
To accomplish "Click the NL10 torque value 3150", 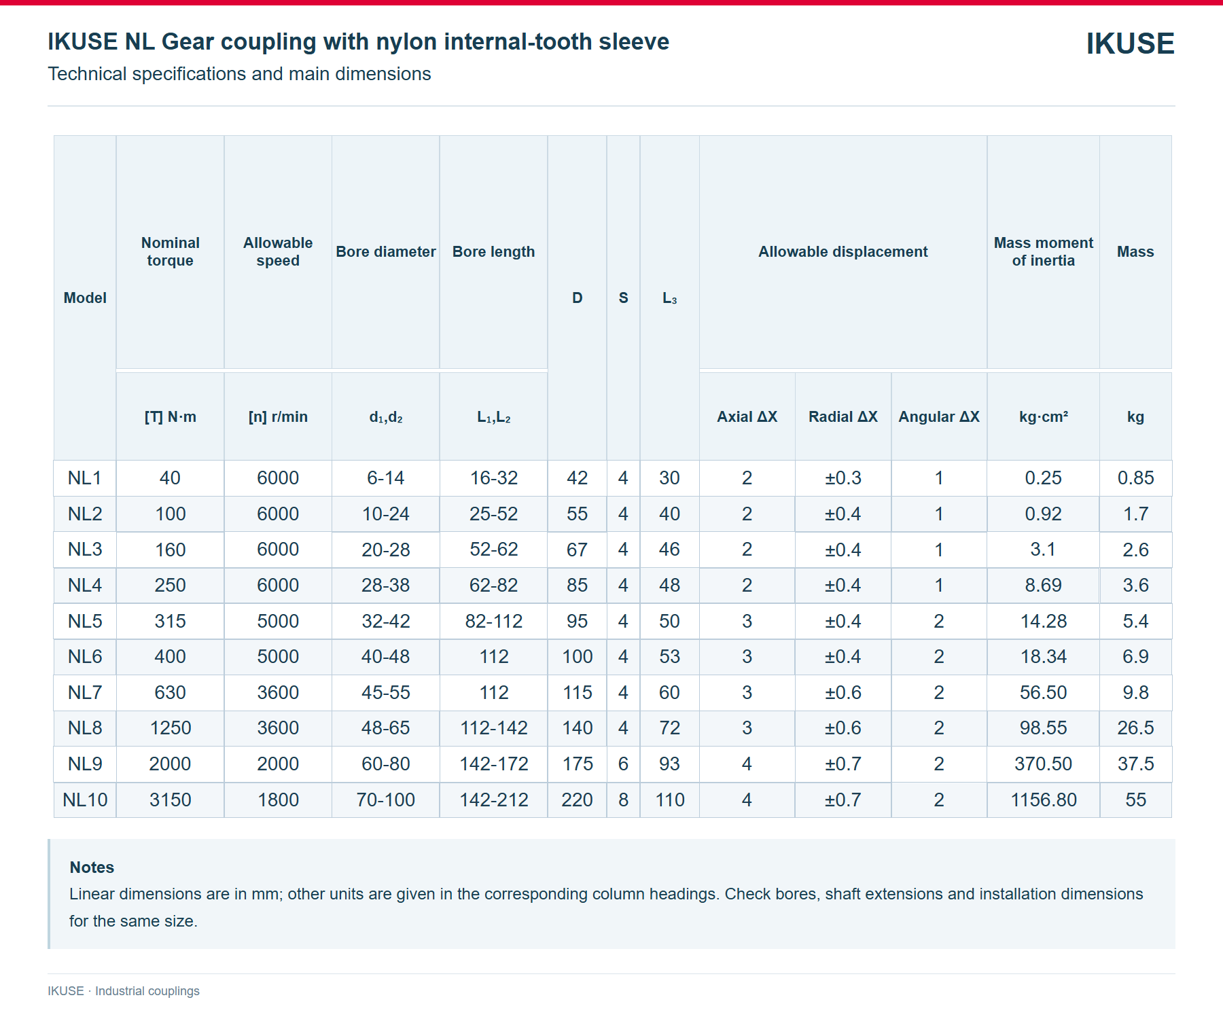I will tap(170, 800).
